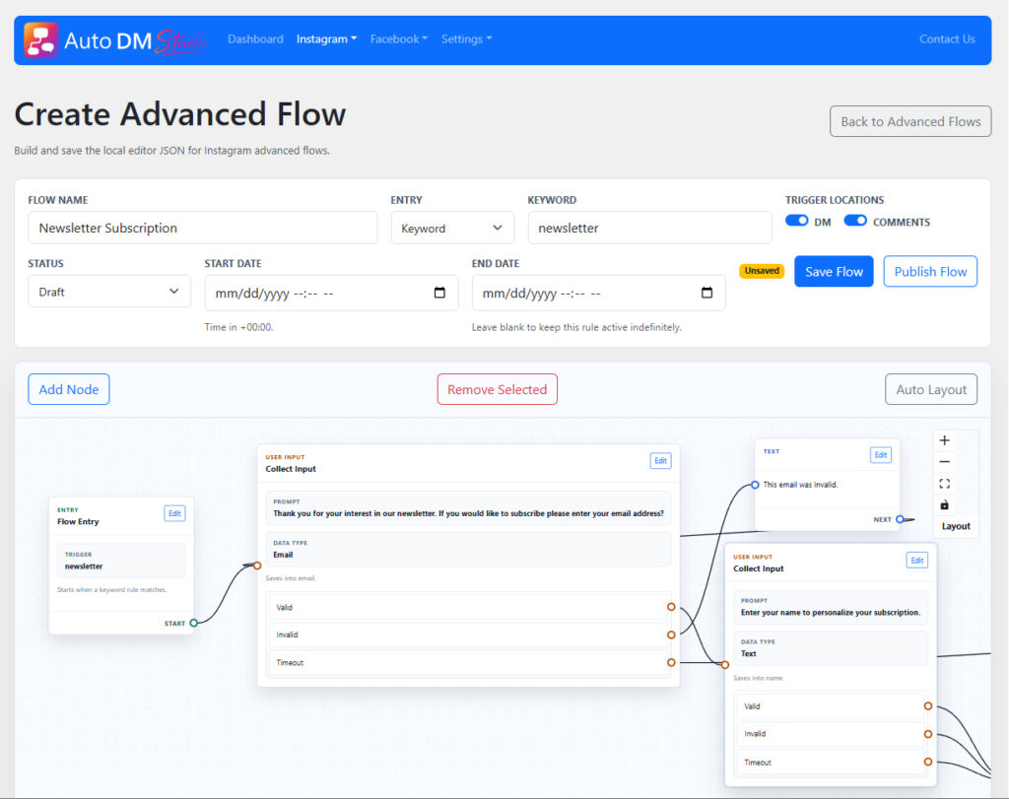Image resolution: width=1009 pixels, height=799 pixels.
Task: Click the End Date input field
Action: pos(598,293)
